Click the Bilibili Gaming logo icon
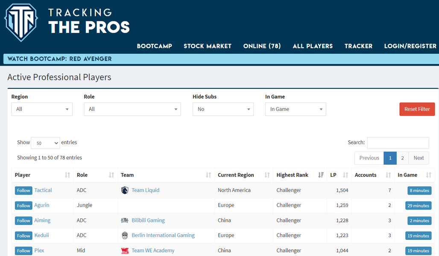The height and width of the screenshot is (256, 439). (125, 221)
